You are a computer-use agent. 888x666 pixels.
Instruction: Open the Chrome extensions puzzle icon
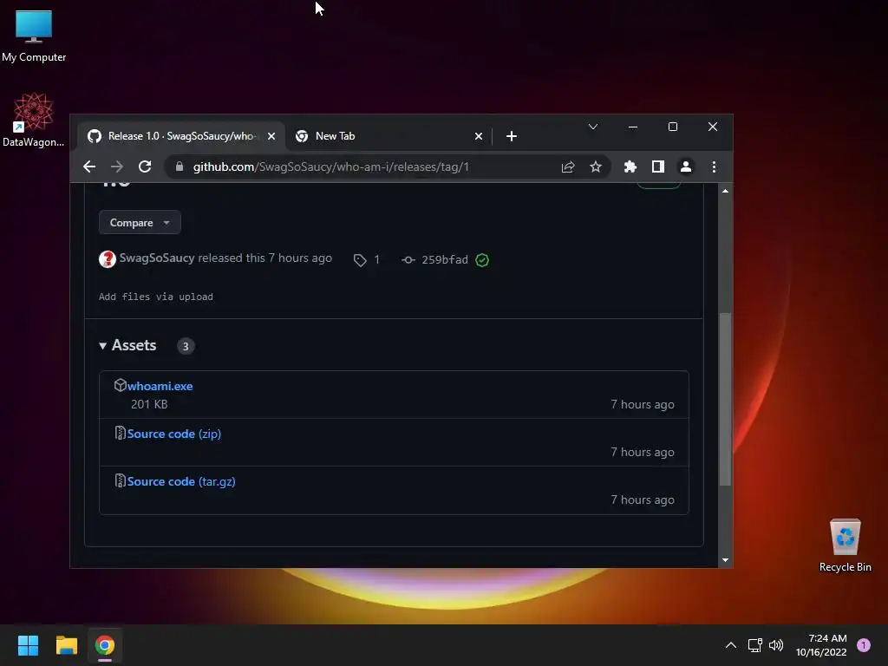click(x=630, y=166)
